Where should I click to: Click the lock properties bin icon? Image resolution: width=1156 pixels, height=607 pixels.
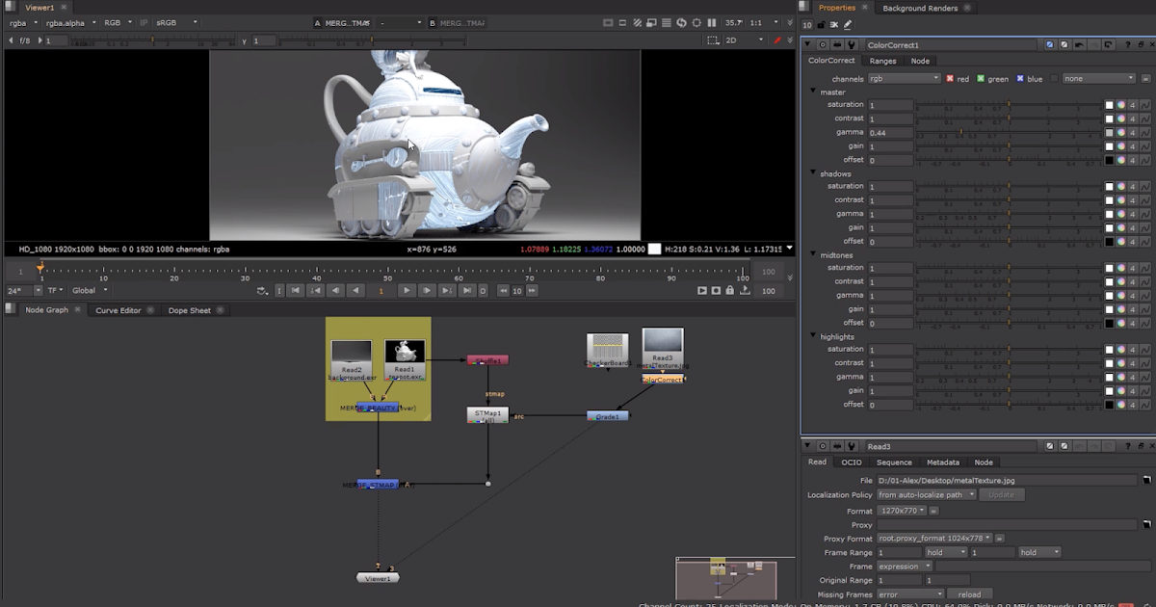(x=823, y=24)
